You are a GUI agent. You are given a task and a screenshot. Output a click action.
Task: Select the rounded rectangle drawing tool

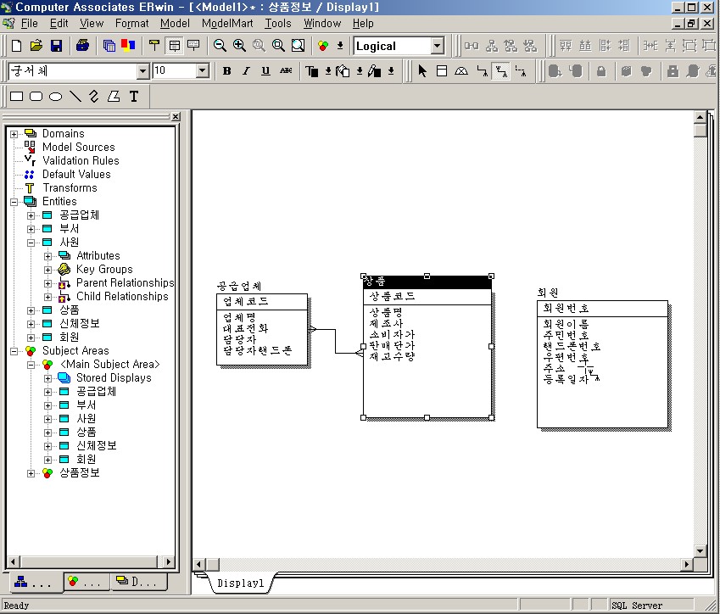pyautogui.click(x=36, y=97)
